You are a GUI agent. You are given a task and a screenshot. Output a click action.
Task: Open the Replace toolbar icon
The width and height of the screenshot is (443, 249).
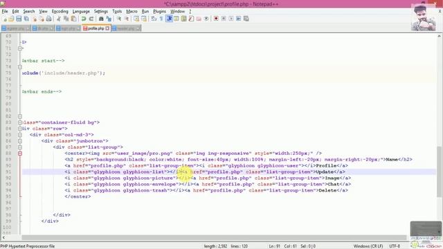click(109, 19)
